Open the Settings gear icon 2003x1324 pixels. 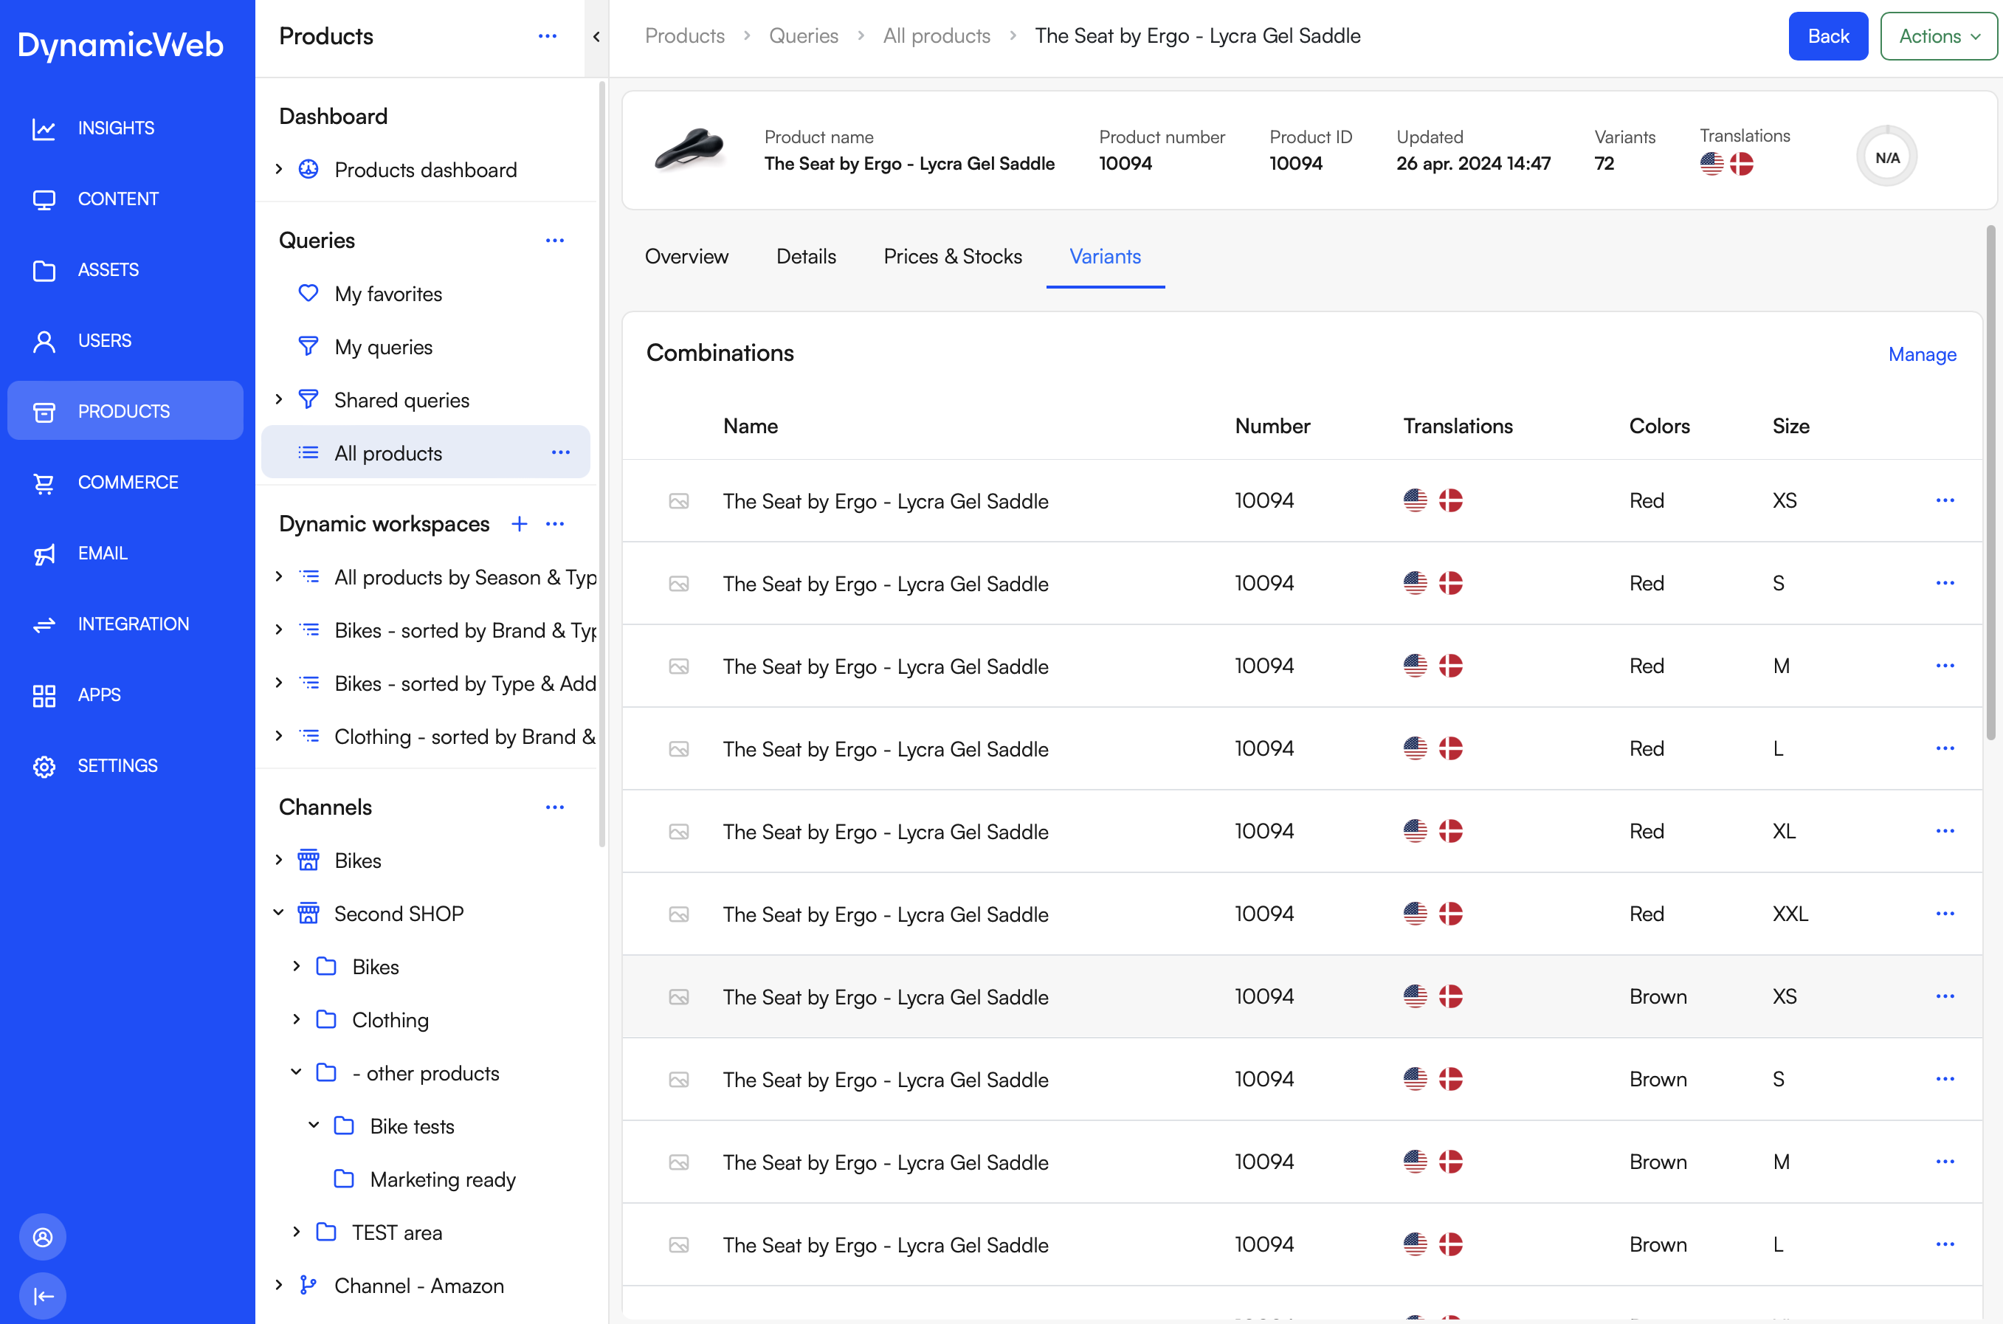[x=44, y=767]
